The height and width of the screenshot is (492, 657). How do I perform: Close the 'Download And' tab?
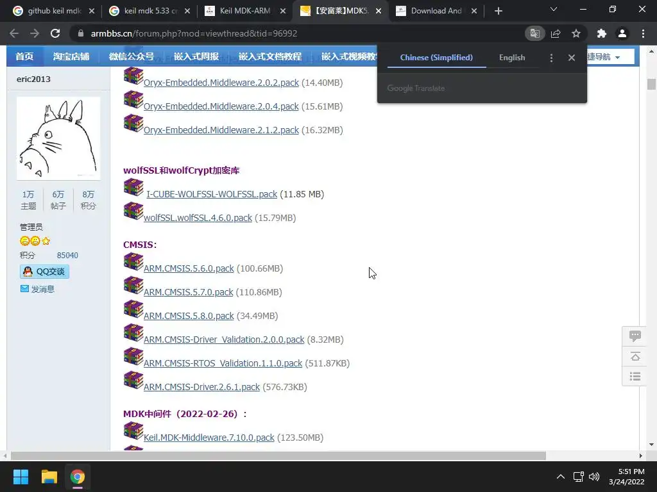pyautogui.click(x=474, y=11)
